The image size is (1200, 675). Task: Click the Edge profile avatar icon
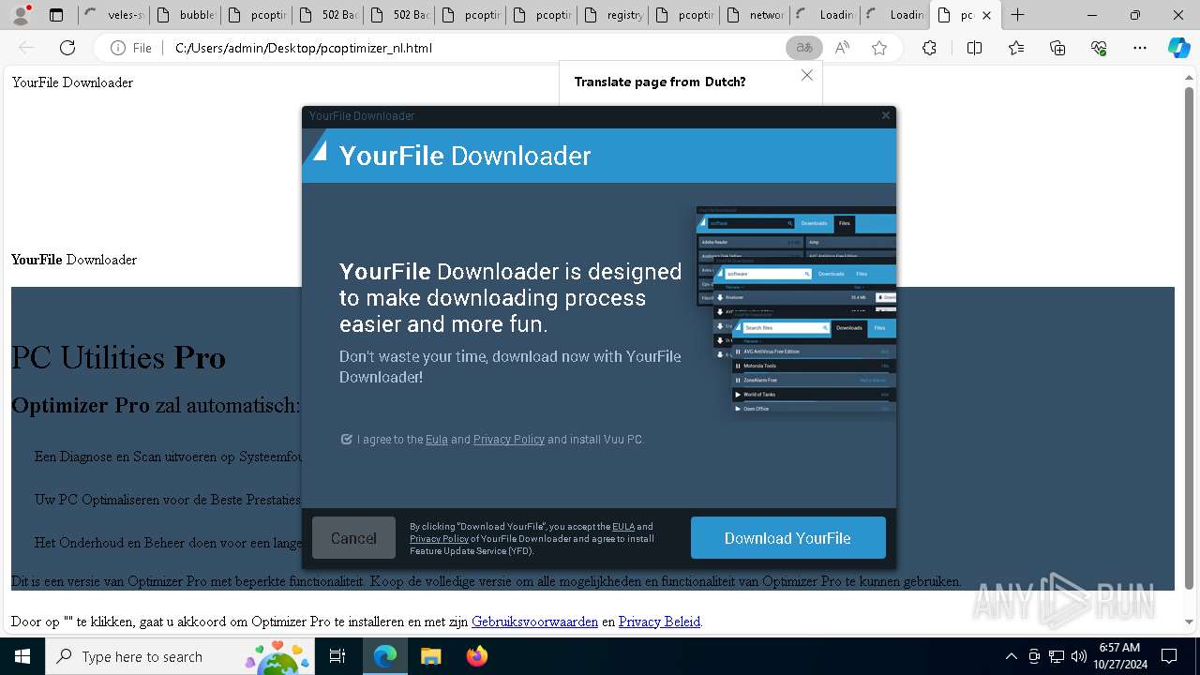pos(21,15)
